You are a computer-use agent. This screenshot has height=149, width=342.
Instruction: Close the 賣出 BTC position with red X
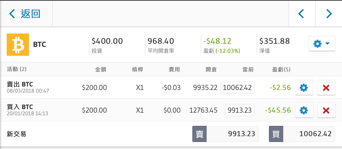(326, 88)
